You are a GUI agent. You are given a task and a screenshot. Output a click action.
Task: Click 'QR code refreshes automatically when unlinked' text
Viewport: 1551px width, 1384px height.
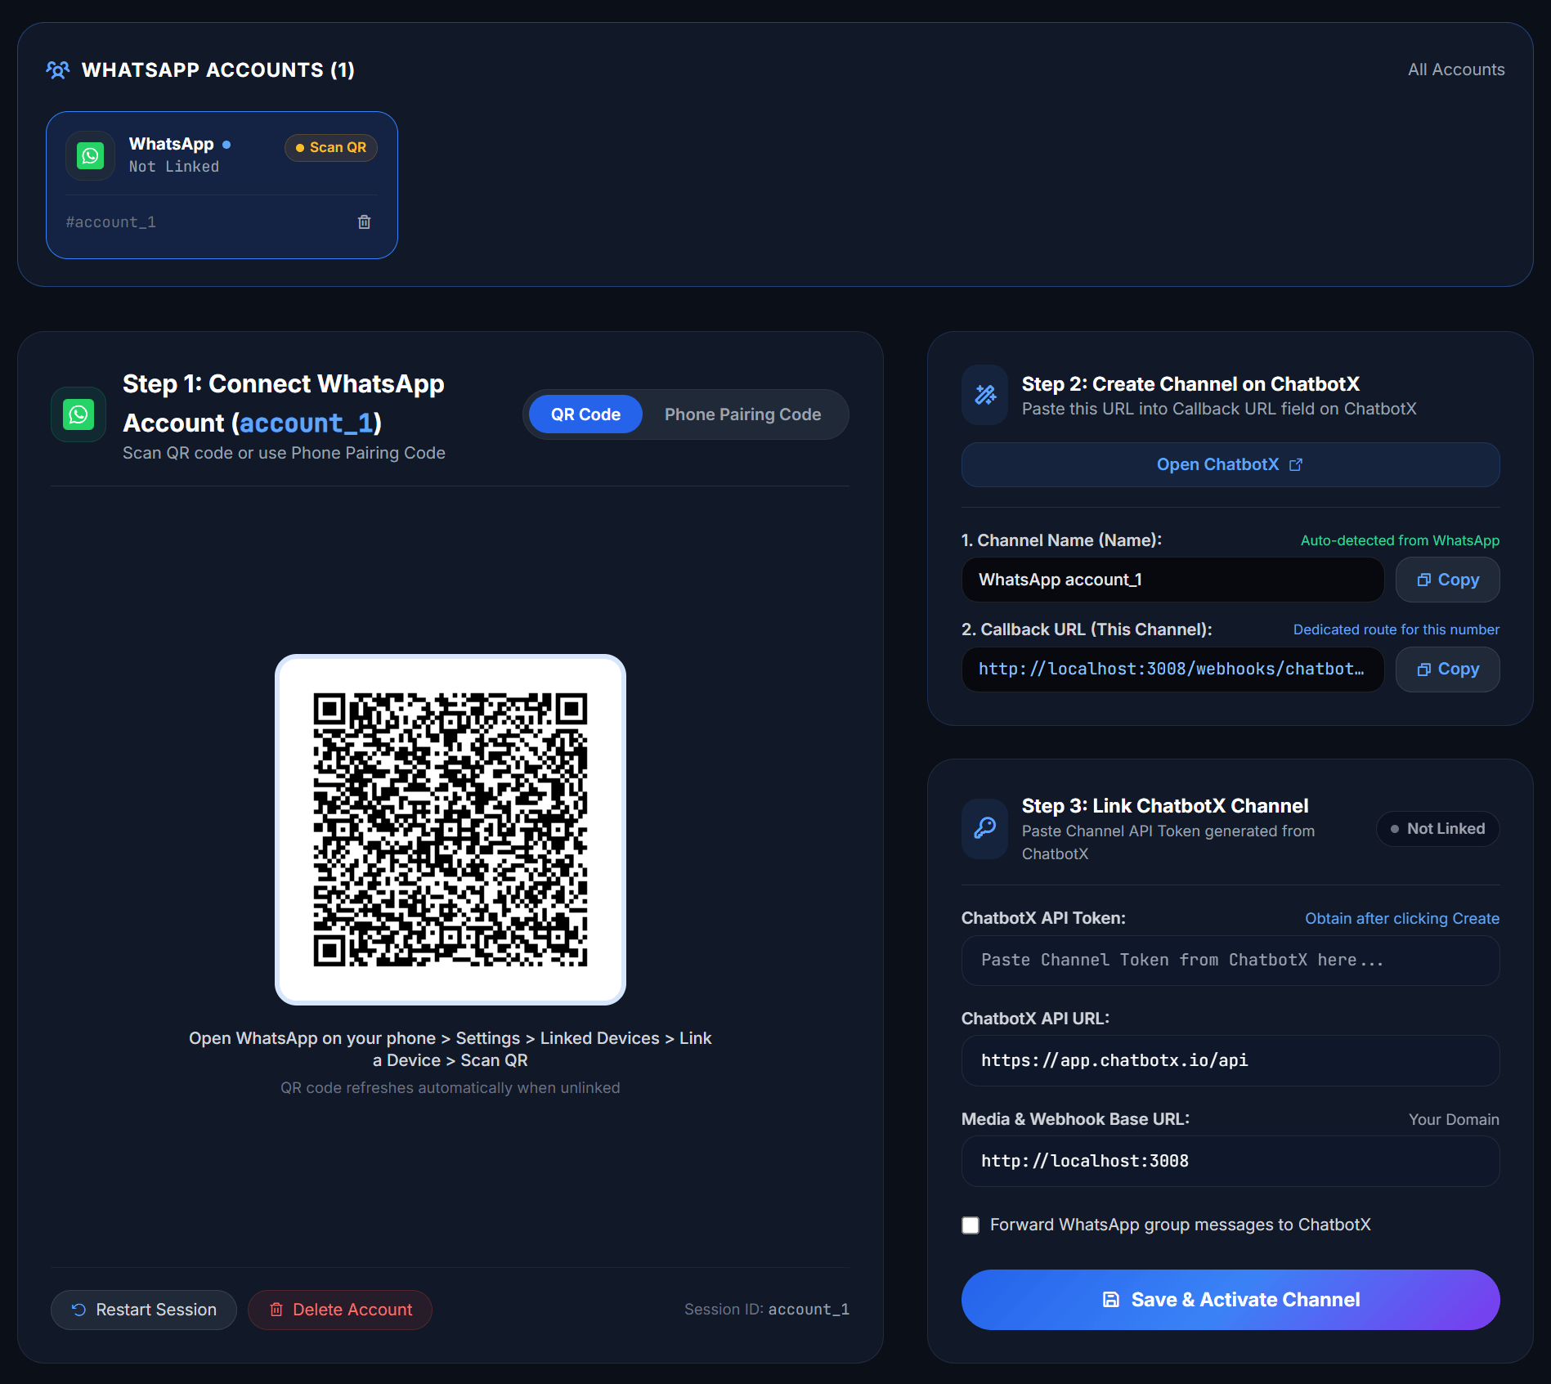tap(451, 1088)
